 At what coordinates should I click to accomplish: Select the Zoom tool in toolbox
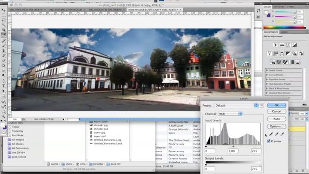(x=3, y=116)
